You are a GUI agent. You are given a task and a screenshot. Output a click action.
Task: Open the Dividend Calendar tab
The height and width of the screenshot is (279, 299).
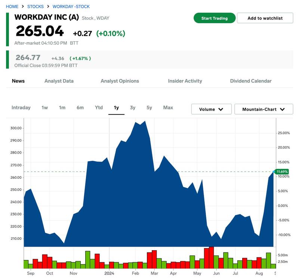(x=251, y=81)
